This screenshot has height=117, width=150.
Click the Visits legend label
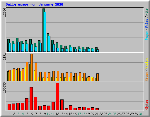tap(147, 64)
